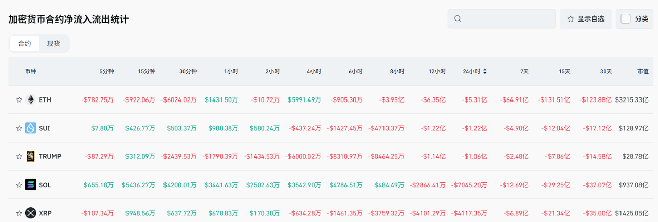Click the TRUMP coin logo icon

31,156
